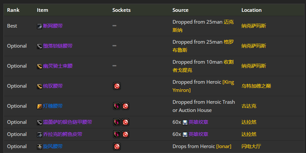Click the emblem icon in 温蕾萨的银色链甲腰带 row
Image resolution: width=306 pixels, height=153 pixels.
click(x=185, y=122)
